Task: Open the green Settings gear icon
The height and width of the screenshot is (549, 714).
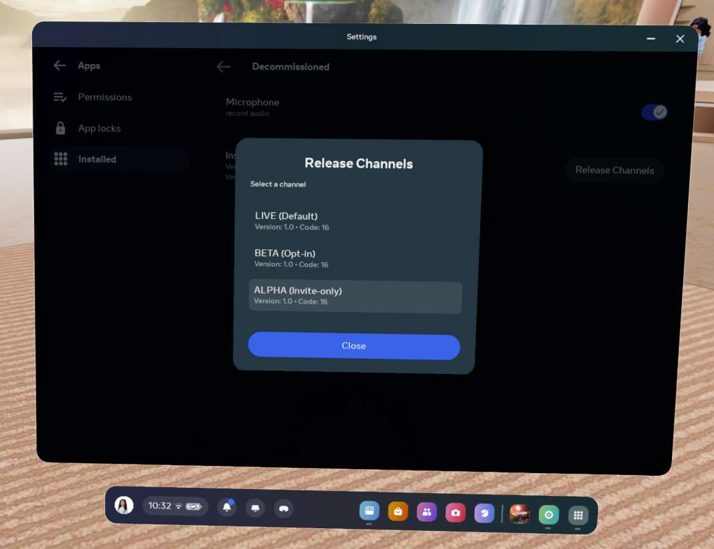Action: [548, 514]
